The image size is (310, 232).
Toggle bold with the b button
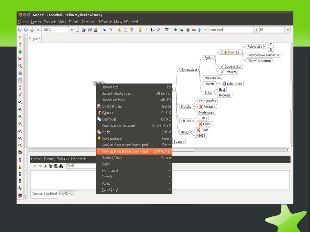pos(152,30)
